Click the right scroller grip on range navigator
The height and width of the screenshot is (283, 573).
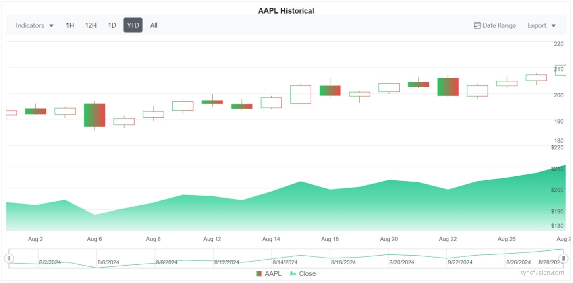563,258
